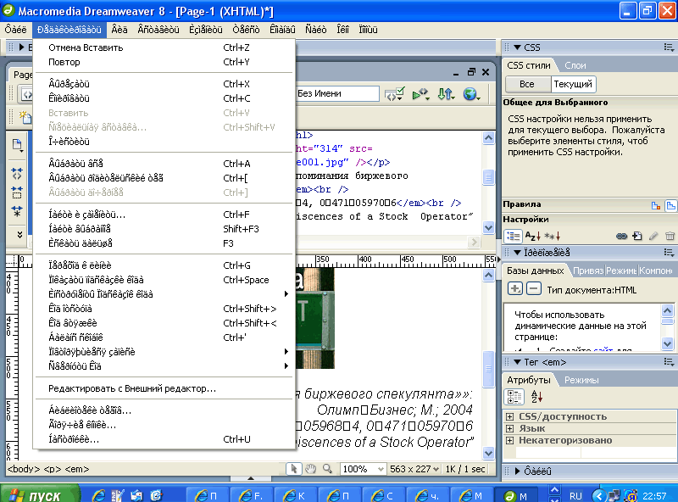
Task: Toggle the Текущий button in CSS panel
Action: coord(573,84)
